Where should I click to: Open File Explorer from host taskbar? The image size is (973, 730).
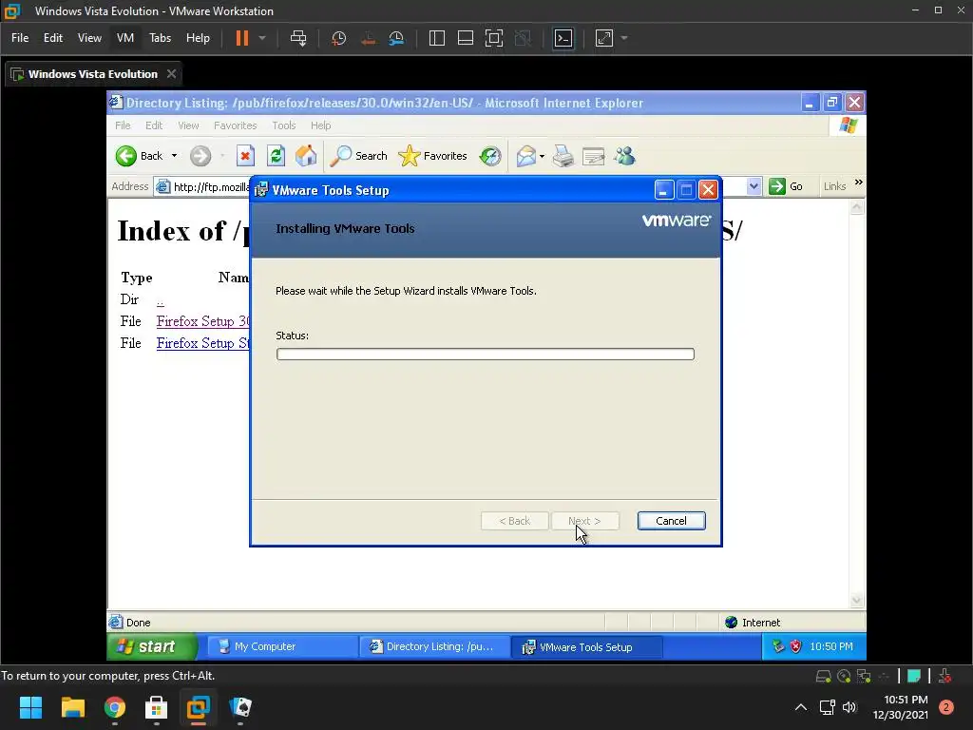tap(72, 707)
